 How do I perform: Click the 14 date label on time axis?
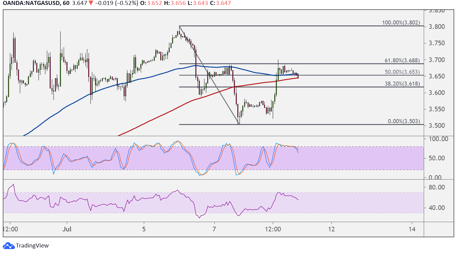412,229
